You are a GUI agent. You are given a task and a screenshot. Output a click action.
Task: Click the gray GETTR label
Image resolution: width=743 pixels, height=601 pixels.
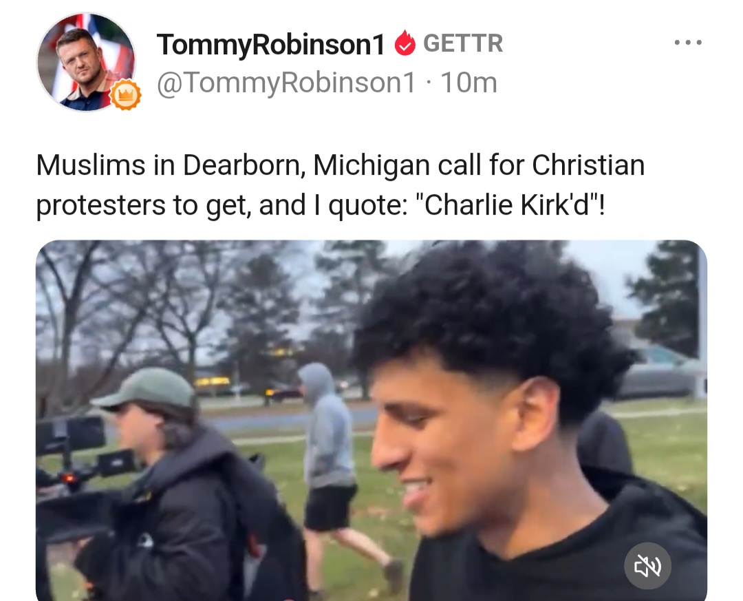(463, 43)
